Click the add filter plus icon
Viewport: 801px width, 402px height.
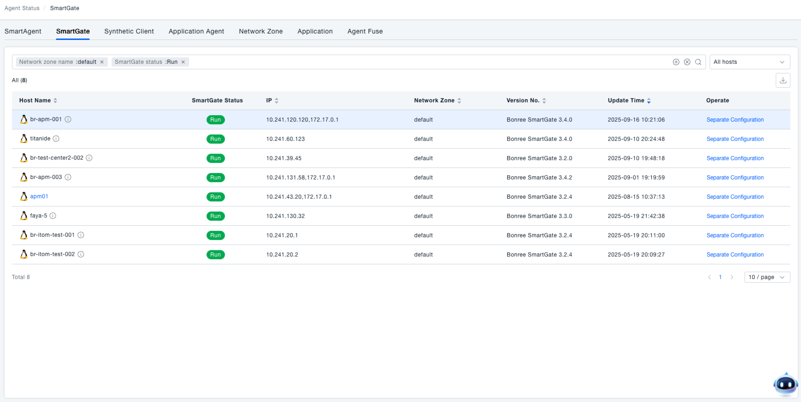[x=676, y=62]
